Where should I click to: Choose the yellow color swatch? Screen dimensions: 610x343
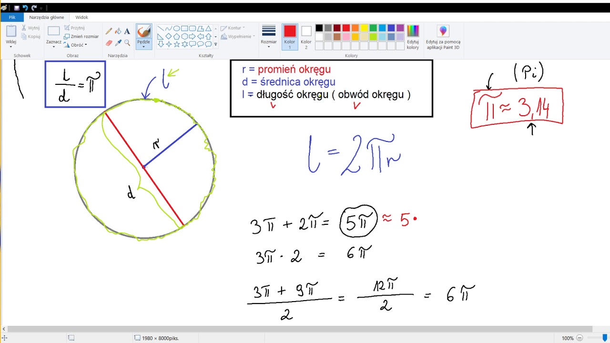(364, 28)
